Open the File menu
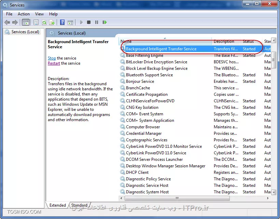The height and width of the screenshot is (219, 280). (9, 14)
